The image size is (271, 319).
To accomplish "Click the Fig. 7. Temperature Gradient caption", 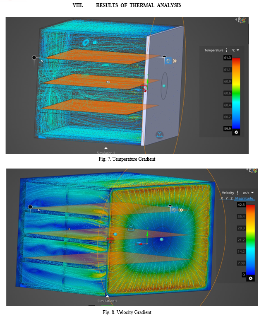I will [x=127, y=159].
